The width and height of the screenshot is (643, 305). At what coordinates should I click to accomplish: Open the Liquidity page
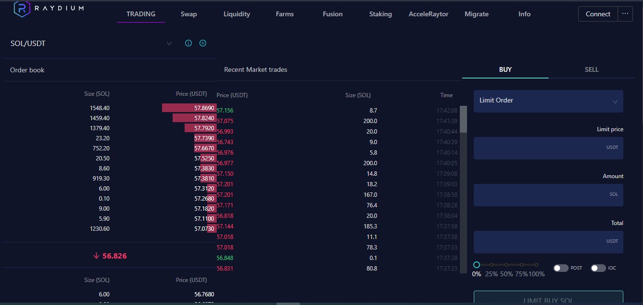point(237,14)
